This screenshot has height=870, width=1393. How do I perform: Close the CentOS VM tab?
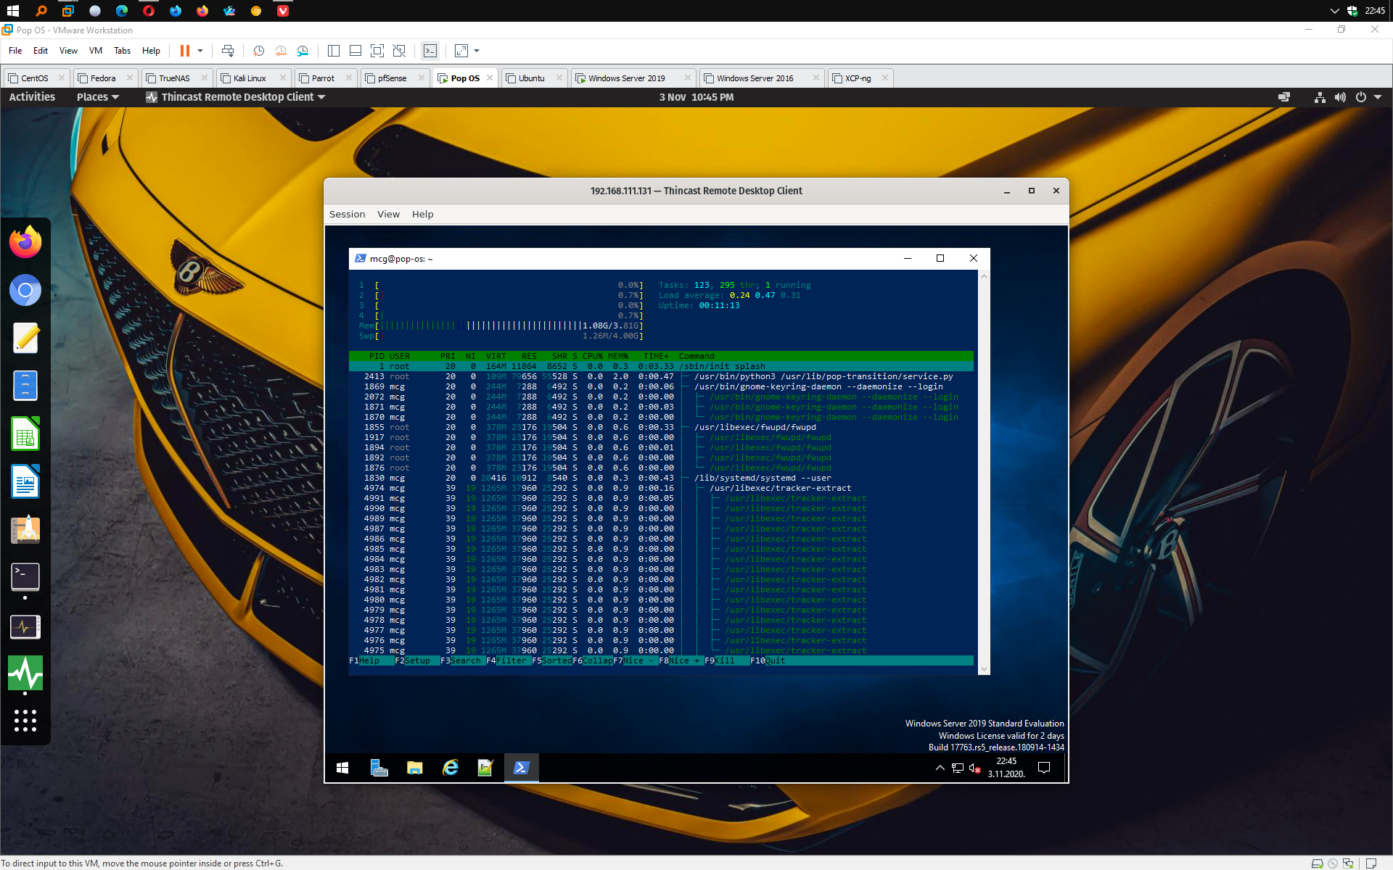click(x=61, y=78)
